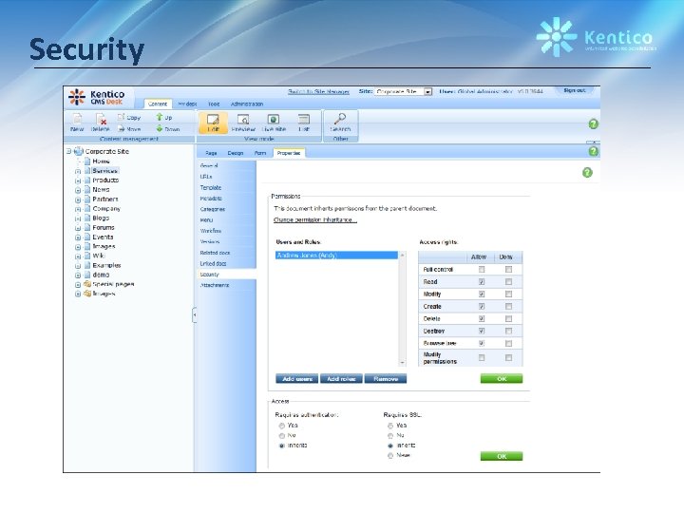The width and height of the screenshot is (684, 513).
Task: Click the Corporate Site globe icon
Action: [x=79, y=151]
